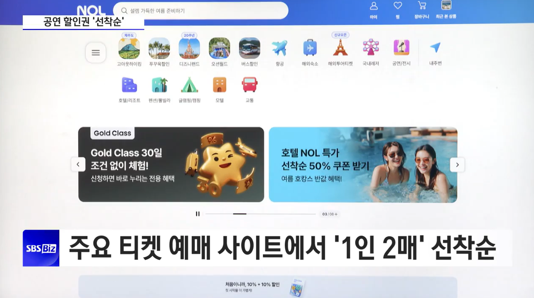
Task: Pause the banner carousel
Action: [x=197, y=214]
